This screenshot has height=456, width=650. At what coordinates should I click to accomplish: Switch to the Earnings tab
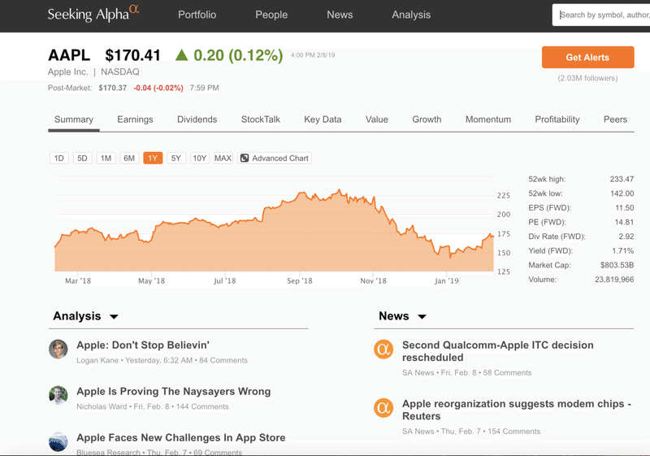coord(135,119)
